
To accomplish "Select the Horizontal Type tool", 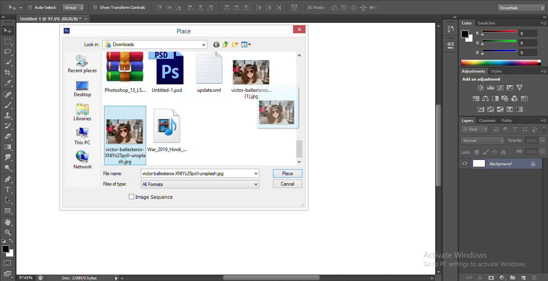I will coord(8,189).
